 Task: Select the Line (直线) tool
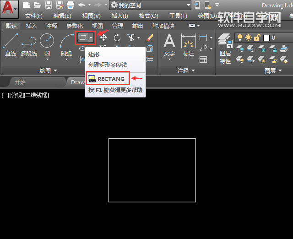pos(11,45)
